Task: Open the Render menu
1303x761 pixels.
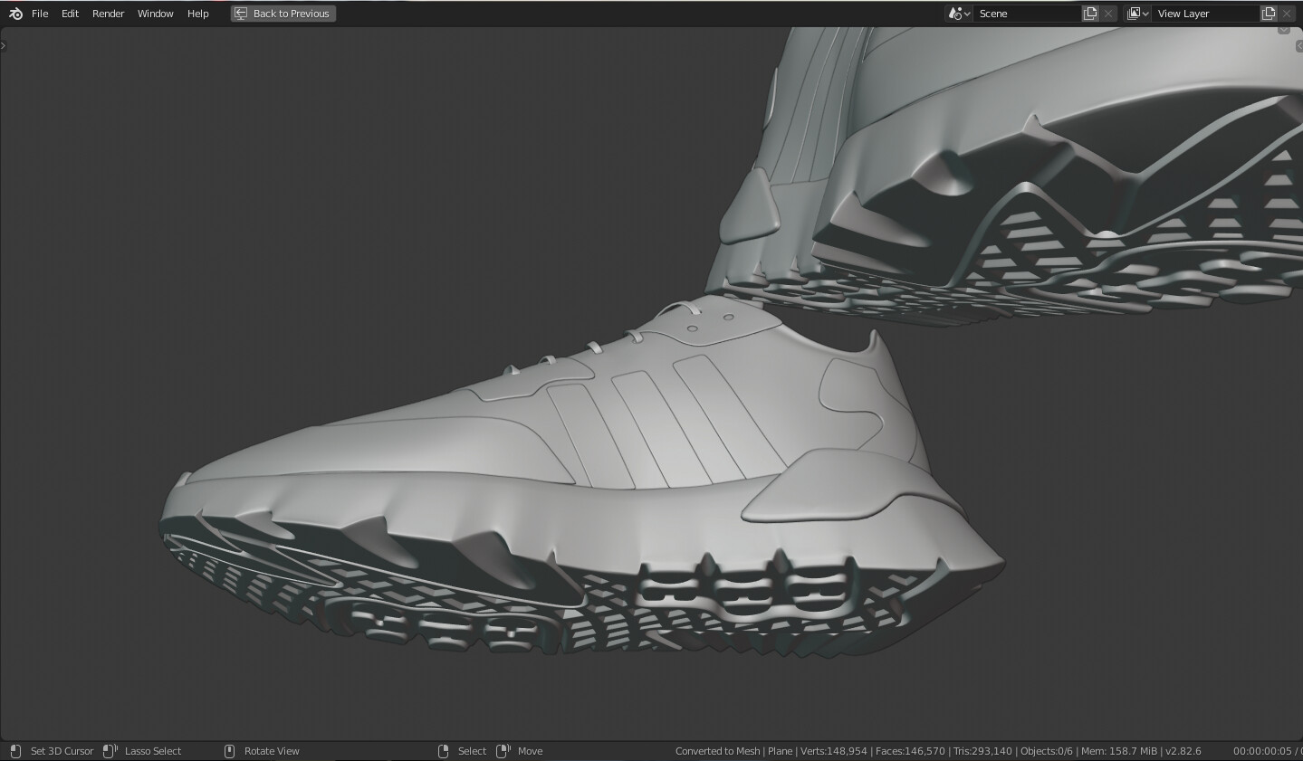Action: (108, 14)
